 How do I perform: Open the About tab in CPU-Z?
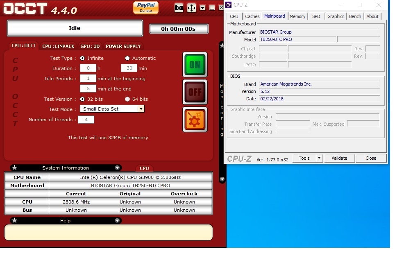pos(372,16)
